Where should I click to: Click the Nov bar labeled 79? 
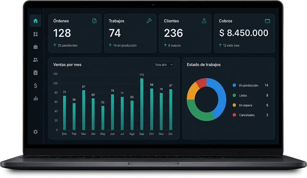[x=161, y=111]
